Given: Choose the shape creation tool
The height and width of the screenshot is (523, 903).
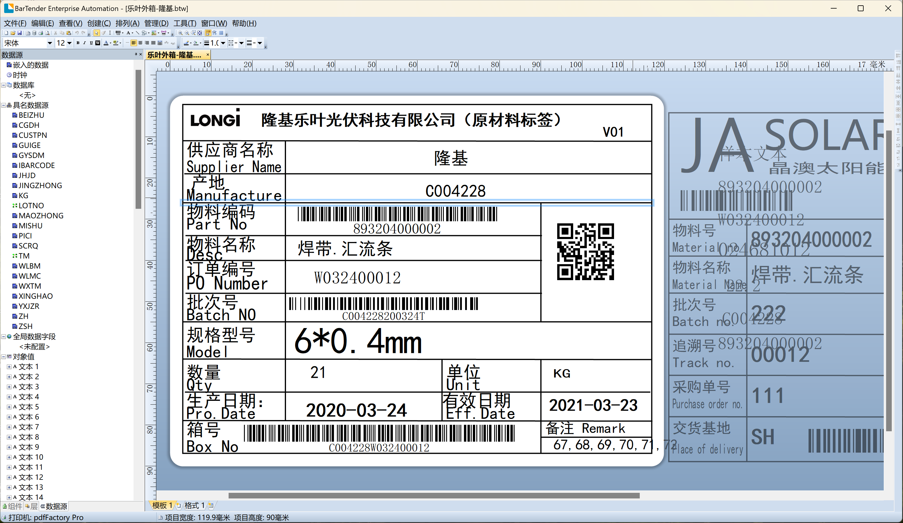Looking at the screenshot, I should [145, 33].
